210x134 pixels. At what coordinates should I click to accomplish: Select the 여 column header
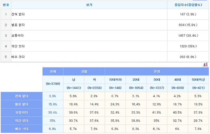pos(94,80)
